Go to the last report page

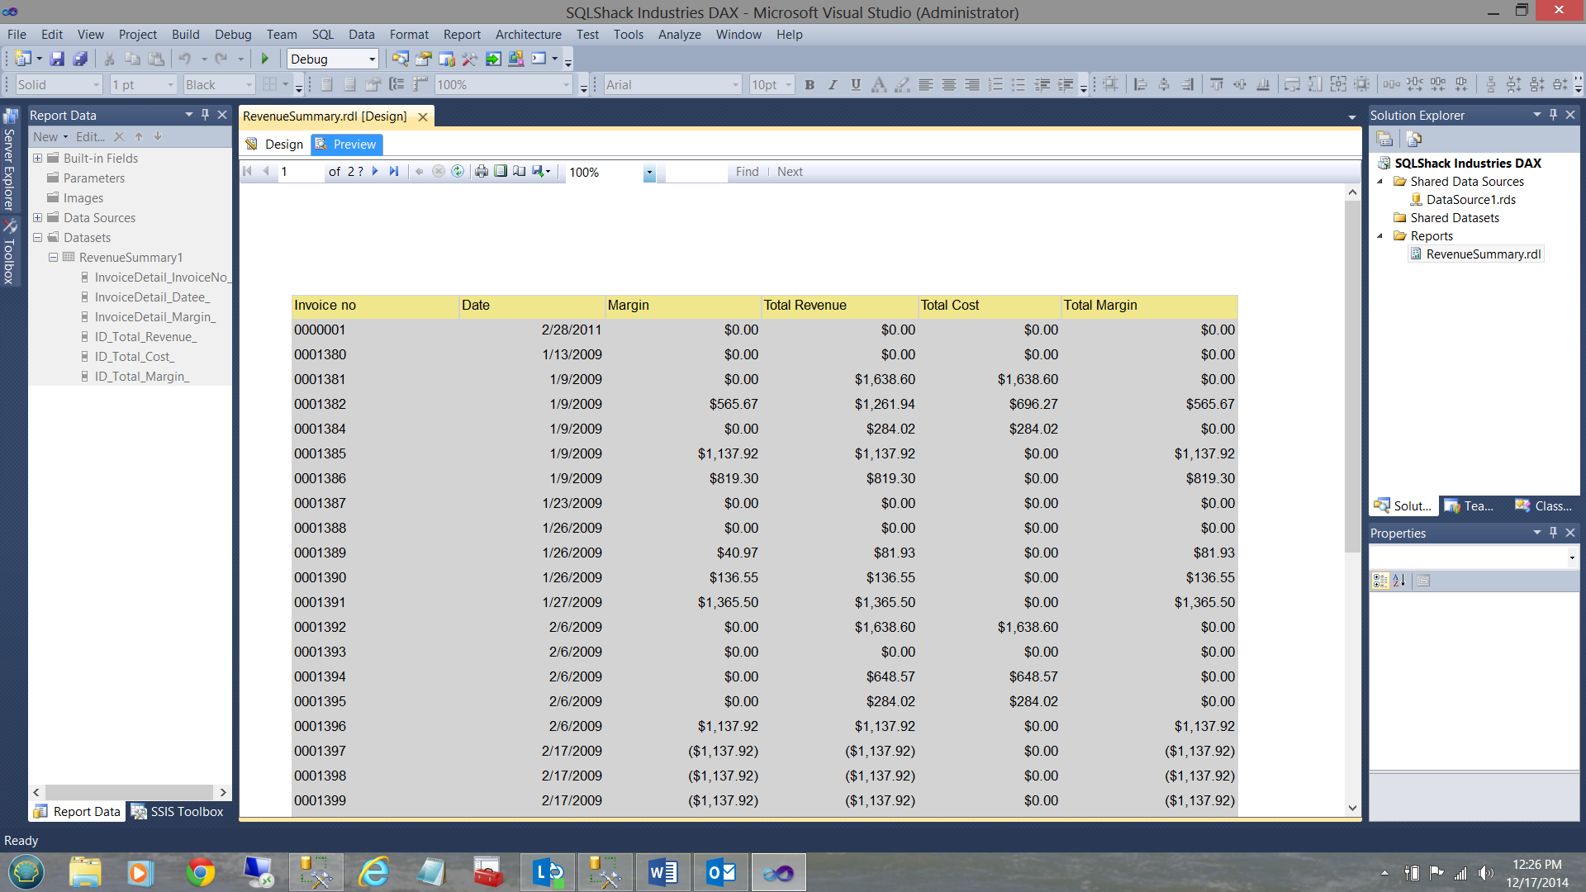[394, 171]
